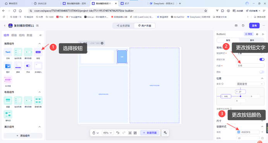Click the tools icon right of 新建页面
268x143 pixels.
[165, 133]
